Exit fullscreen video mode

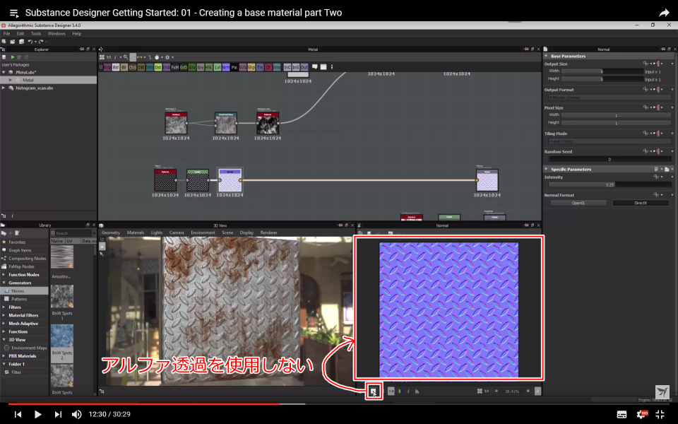(x=660, y=414)
